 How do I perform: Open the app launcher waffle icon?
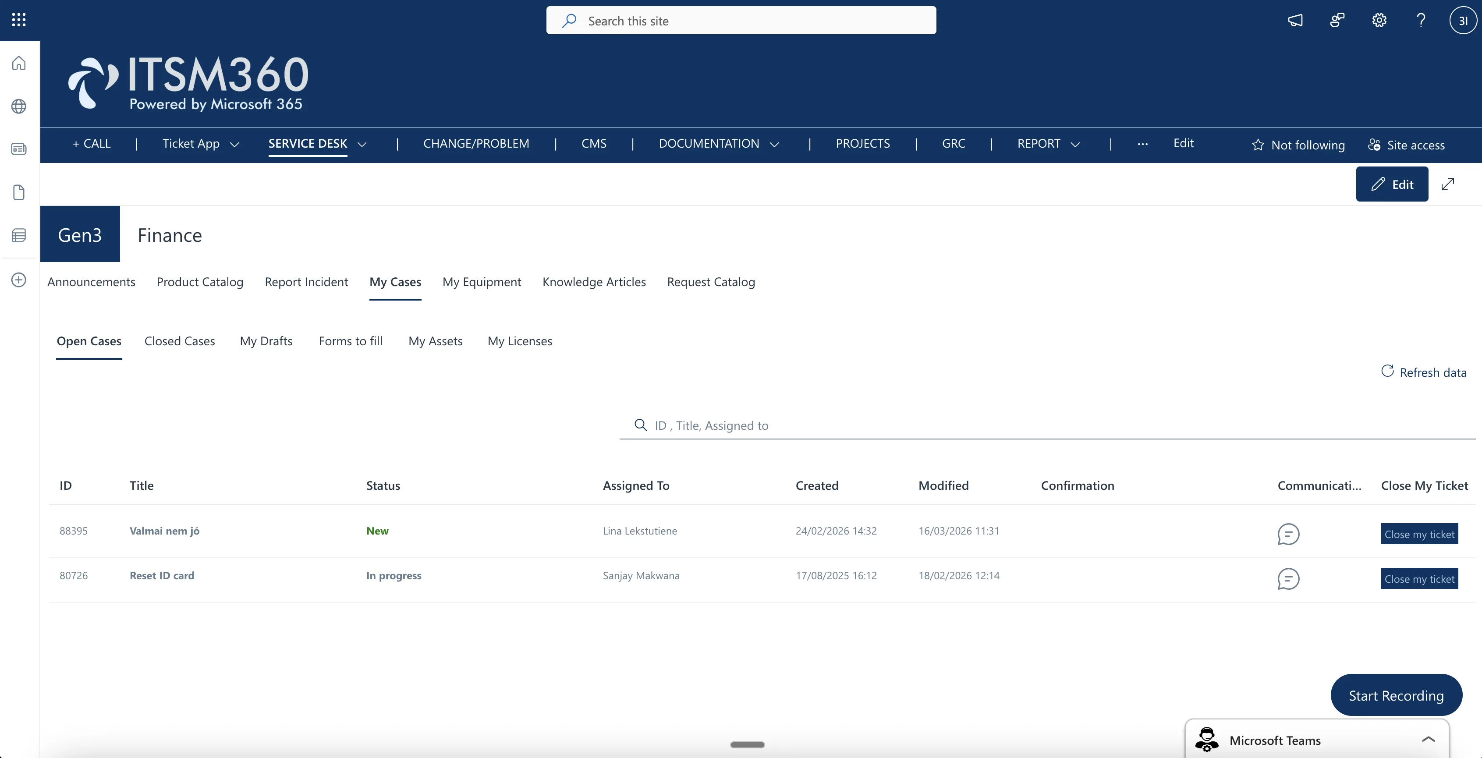pyautogui.click(x=18, y=20)
